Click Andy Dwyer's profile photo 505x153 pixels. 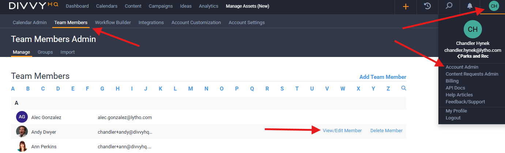coord(22,131)
